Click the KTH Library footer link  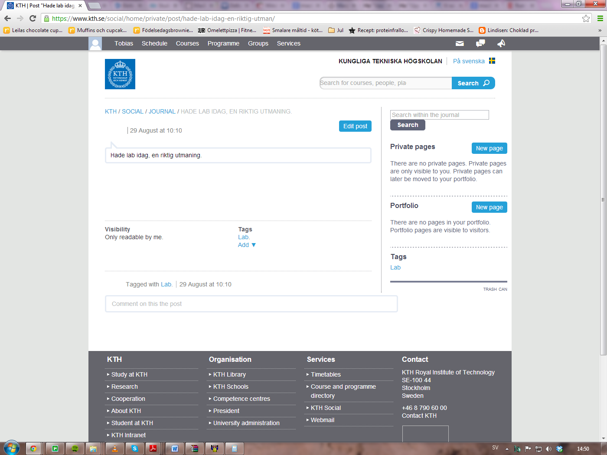(x=229, y=374)
